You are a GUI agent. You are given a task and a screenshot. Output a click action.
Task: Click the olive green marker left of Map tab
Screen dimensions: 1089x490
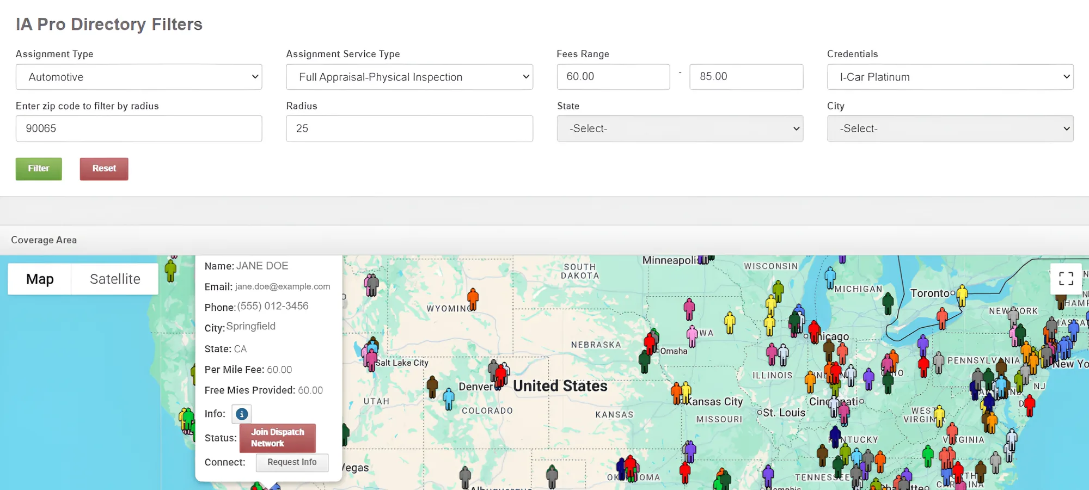click(170, 271)
